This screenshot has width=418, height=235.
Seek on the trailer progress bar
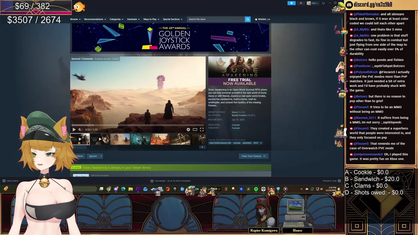[x=138, y=125]
